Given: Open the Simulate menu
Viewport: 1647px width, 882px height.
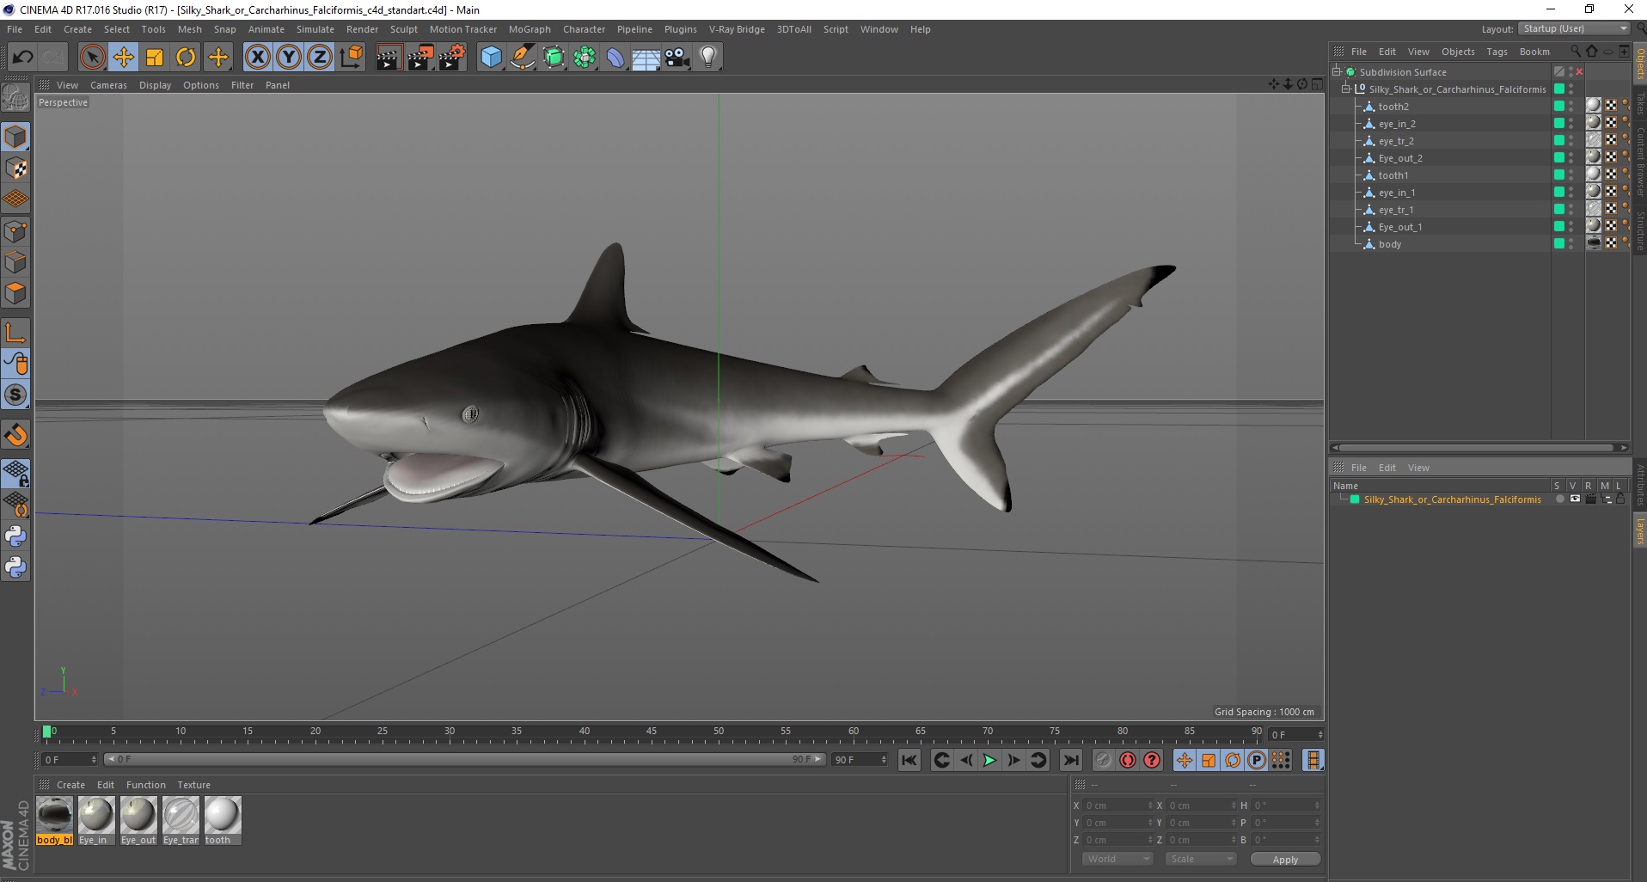Looking at the screenshot, I should click(x=315, y=29).
